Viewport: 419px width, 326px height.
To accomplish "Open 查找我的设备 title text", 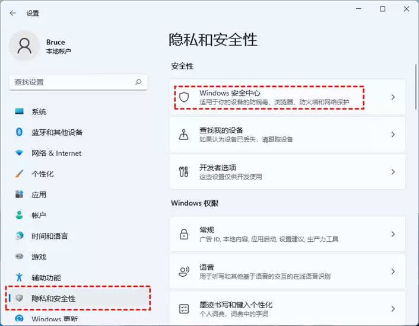I will click(x=221, y=130).
